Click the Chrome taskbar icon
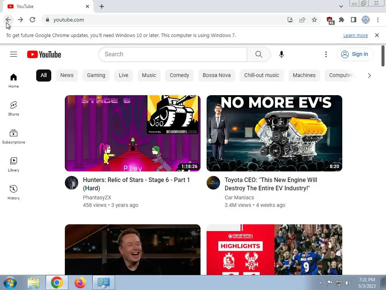The height and width of the screenshot is (290, 386). tap(57, 282)
